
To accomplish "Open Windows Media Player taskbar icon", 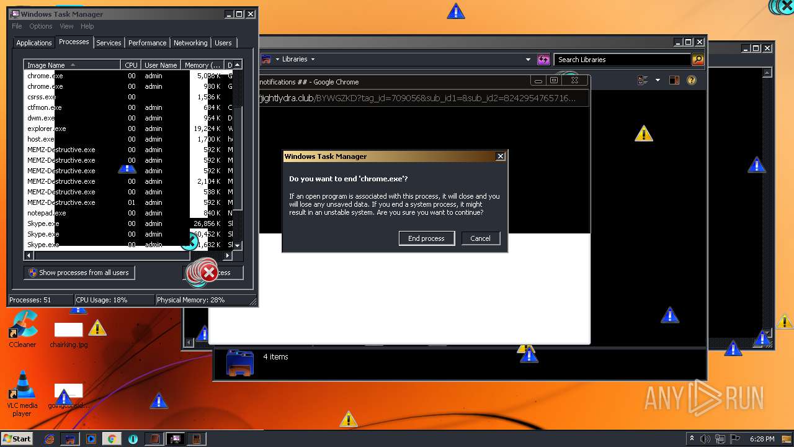I will pyautogui.click(x=91, y=439).
